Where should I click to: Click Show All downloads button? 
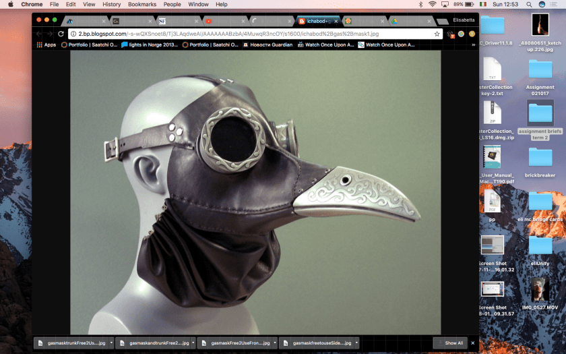tap(451, 343)
